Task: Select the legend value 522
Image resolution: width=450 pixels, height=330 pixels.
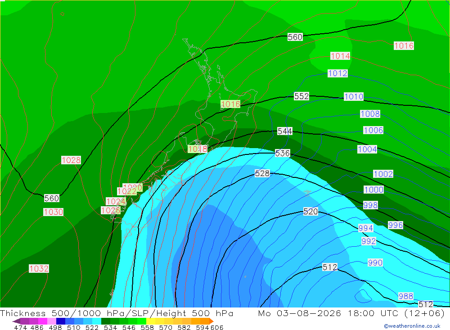Action: pos(92,327)
